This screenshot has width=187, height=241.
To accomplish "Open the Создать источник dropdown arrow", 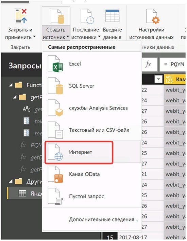I will 68,37.
